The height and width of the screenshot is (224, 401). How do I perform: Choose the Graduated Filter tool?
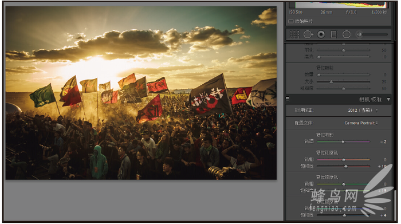334,34
